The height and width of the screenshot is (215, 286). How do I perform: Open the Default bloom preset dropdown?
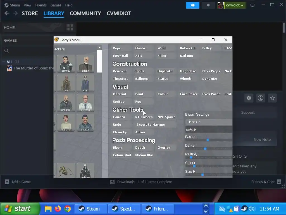click(x=209, y=130)
